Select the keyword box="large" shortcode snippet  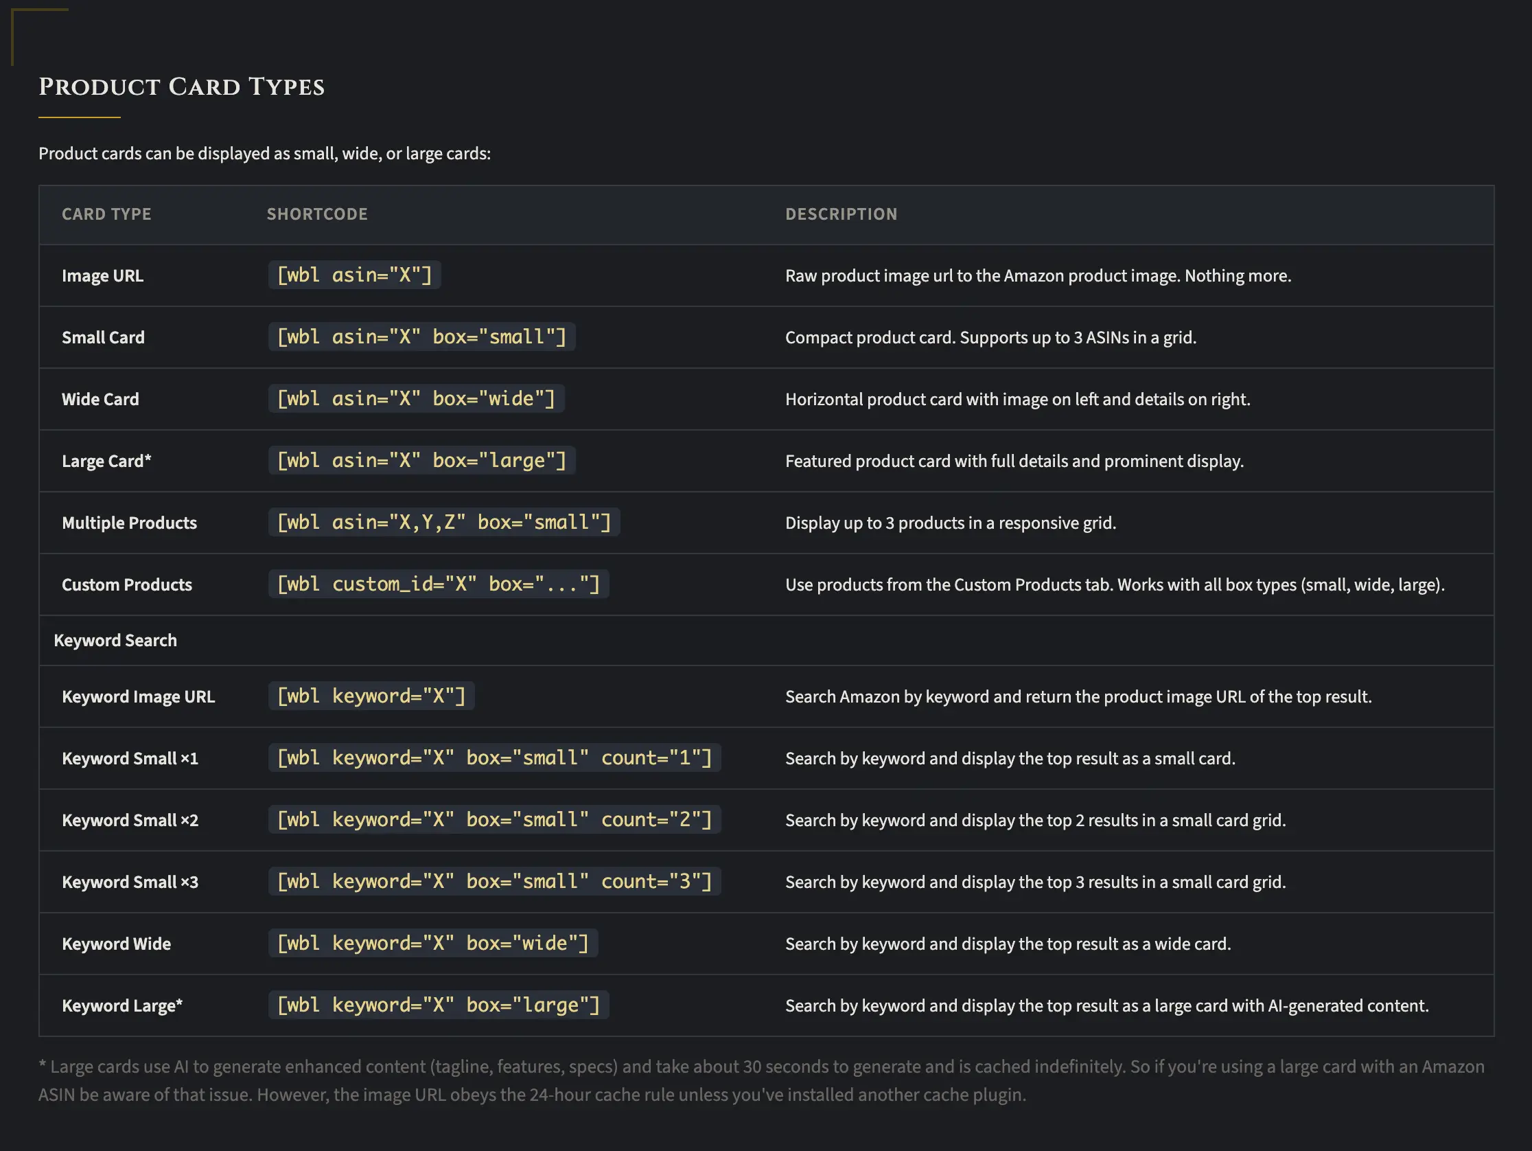click(438, 1005)
